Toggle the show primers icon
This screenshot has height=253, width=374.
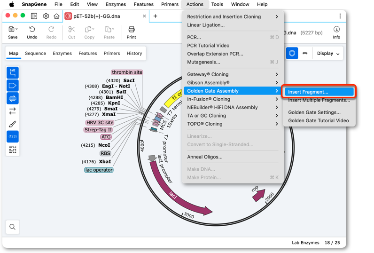click(x=13, y=98)
